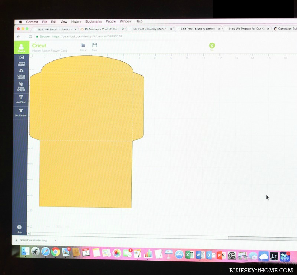Click the Chrome back arrow

coord(18,37)
